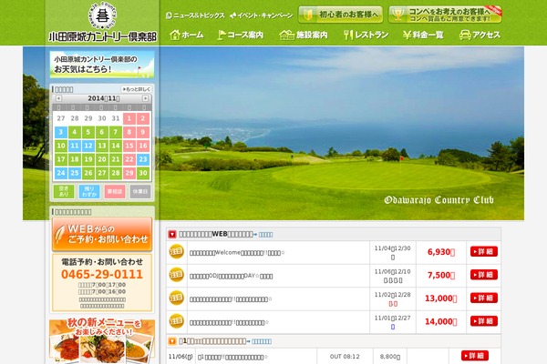Click the WEBからのご予約・お問い合わせ button

102,234
